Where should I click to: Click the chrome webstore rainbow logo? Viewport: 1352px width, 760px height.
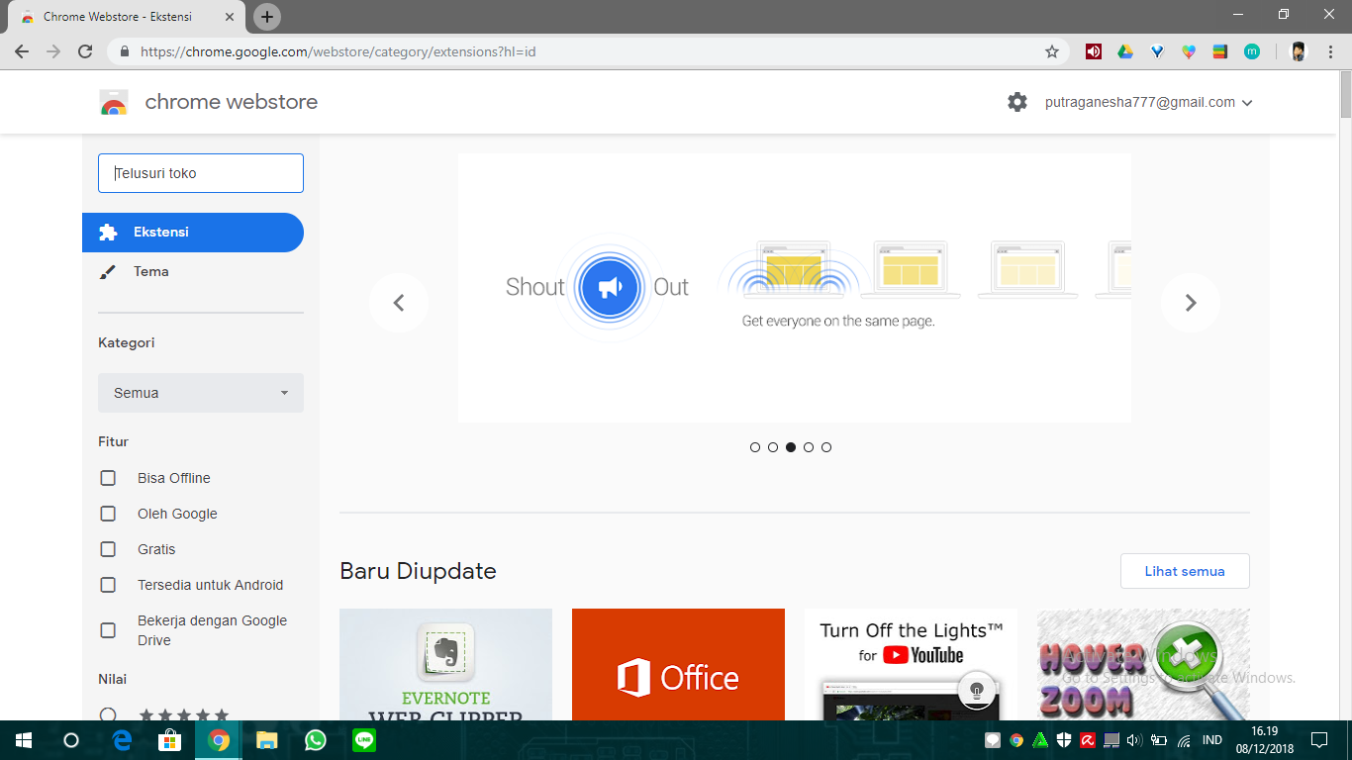[114, 101]
